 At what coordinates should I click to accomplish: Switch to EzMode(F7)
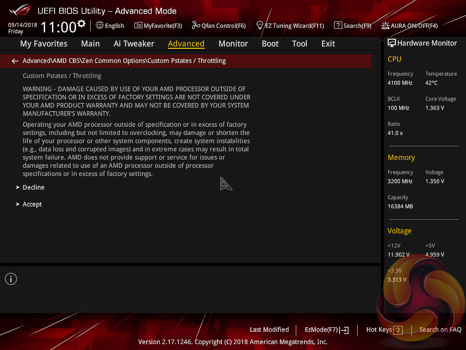(x=321, y=330)
